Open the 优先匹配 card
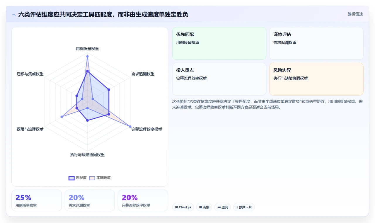The width and height of the screenshot is (375, 223). click(x=219, y=43)
